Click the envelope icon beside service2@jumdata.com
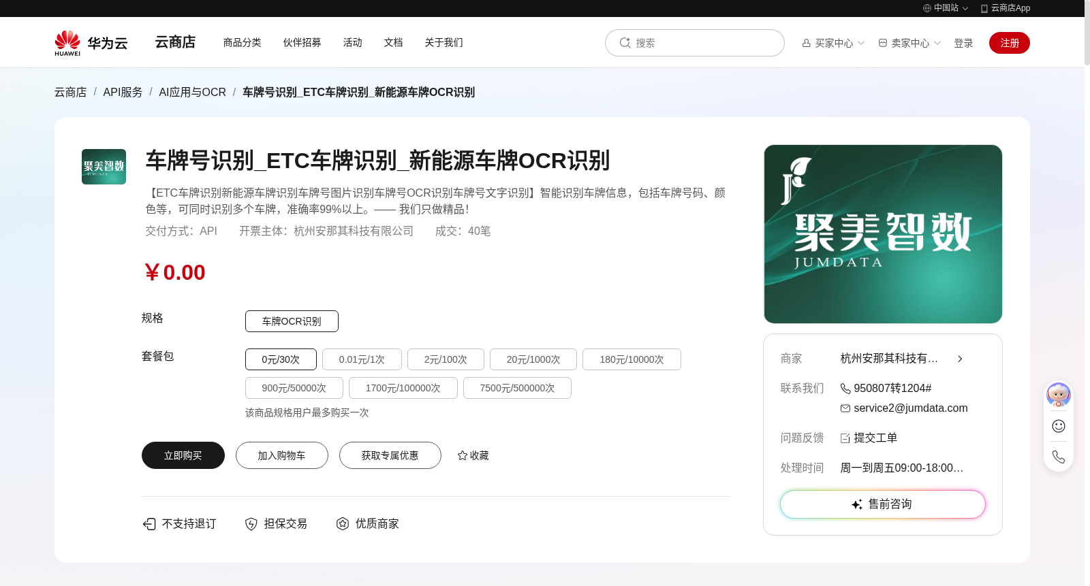The image size is (1090, 586). (845, 408)
